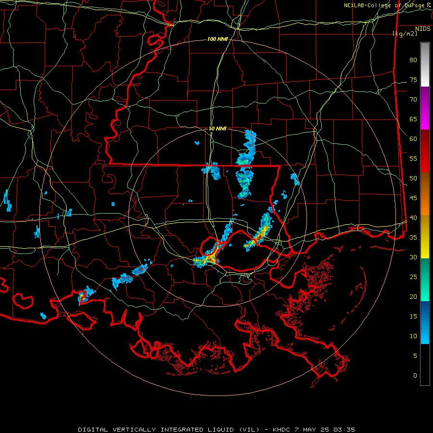
Task: Click the [kg/m2] units label
Action: (405, 34)
